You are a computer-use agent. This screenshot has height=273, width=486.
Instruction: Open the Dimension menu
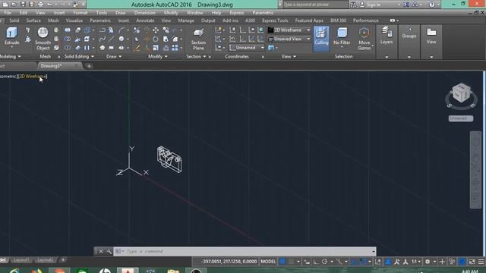145,13
